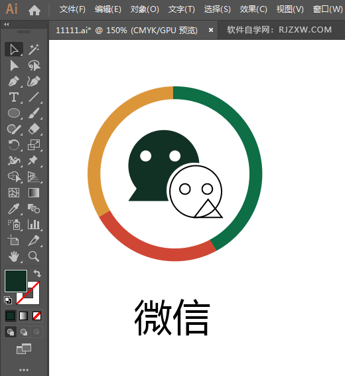Open the 文件(F) menu
The width and height of the screenshot is (345, 376).
tap(72, 9)
